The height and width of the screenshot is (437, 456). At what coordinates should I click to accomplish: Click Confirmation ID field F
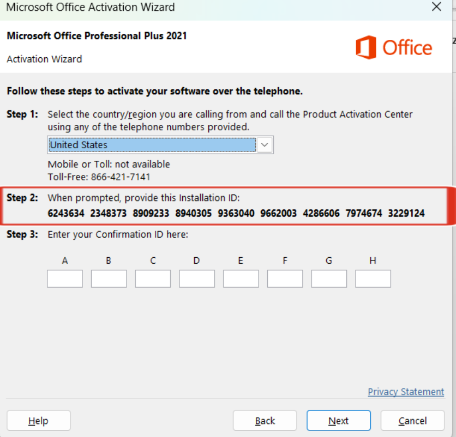[x=285, y=278]
